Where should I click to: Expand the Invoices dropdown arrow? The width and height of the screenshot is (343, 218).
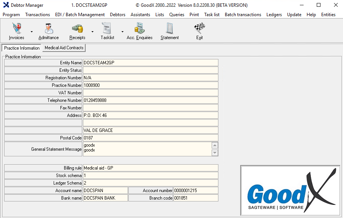coord(32,32)
